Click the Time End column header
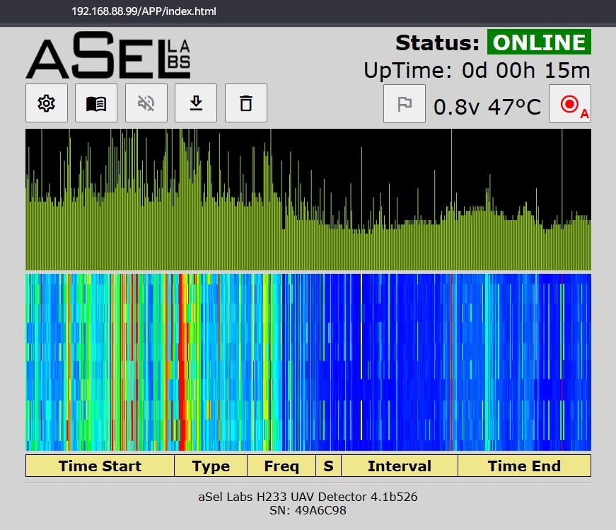Screen dimensions: 616x530 (525, 466)
